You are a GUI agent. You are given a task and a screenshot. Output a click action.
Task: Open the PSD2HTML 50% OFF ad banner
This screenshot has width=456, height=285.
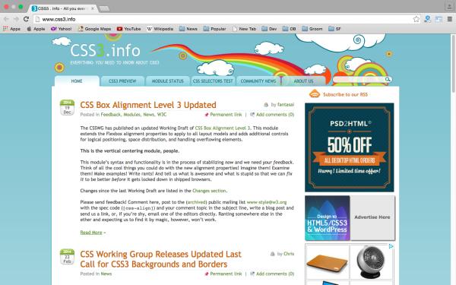350,147
